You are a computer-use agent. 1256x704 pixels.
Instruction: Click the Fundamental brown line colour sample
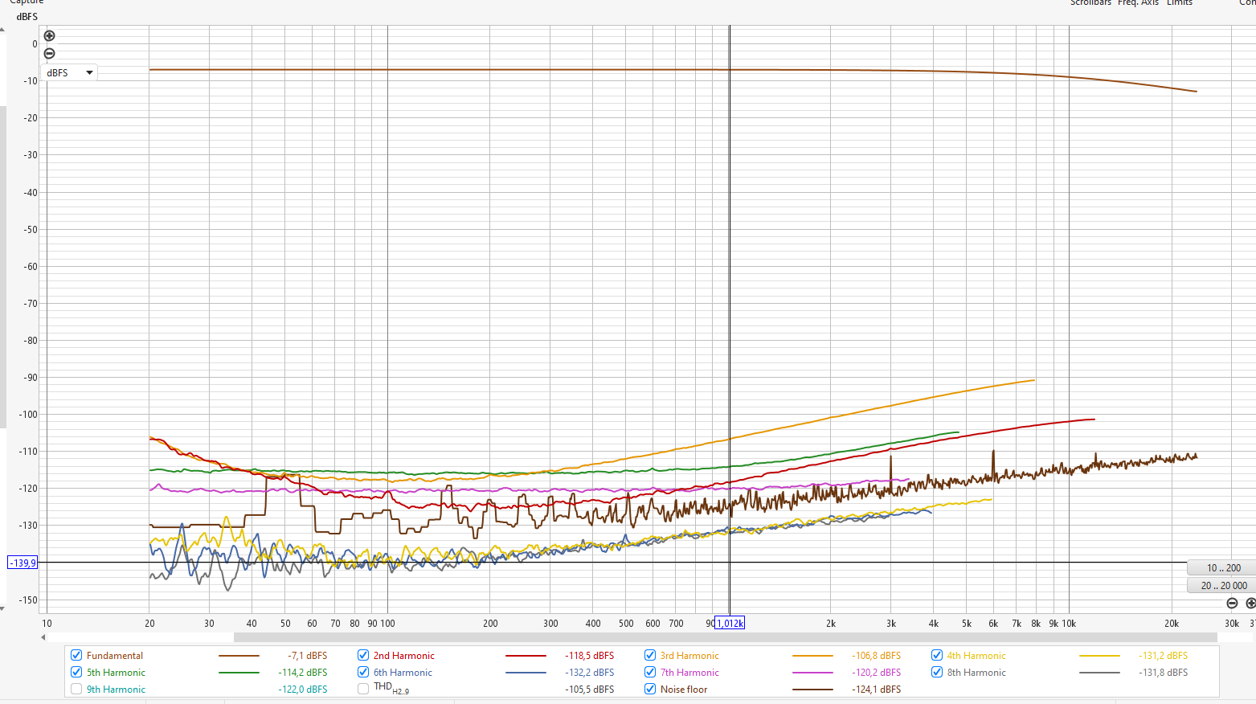click(x=239, y=656)
